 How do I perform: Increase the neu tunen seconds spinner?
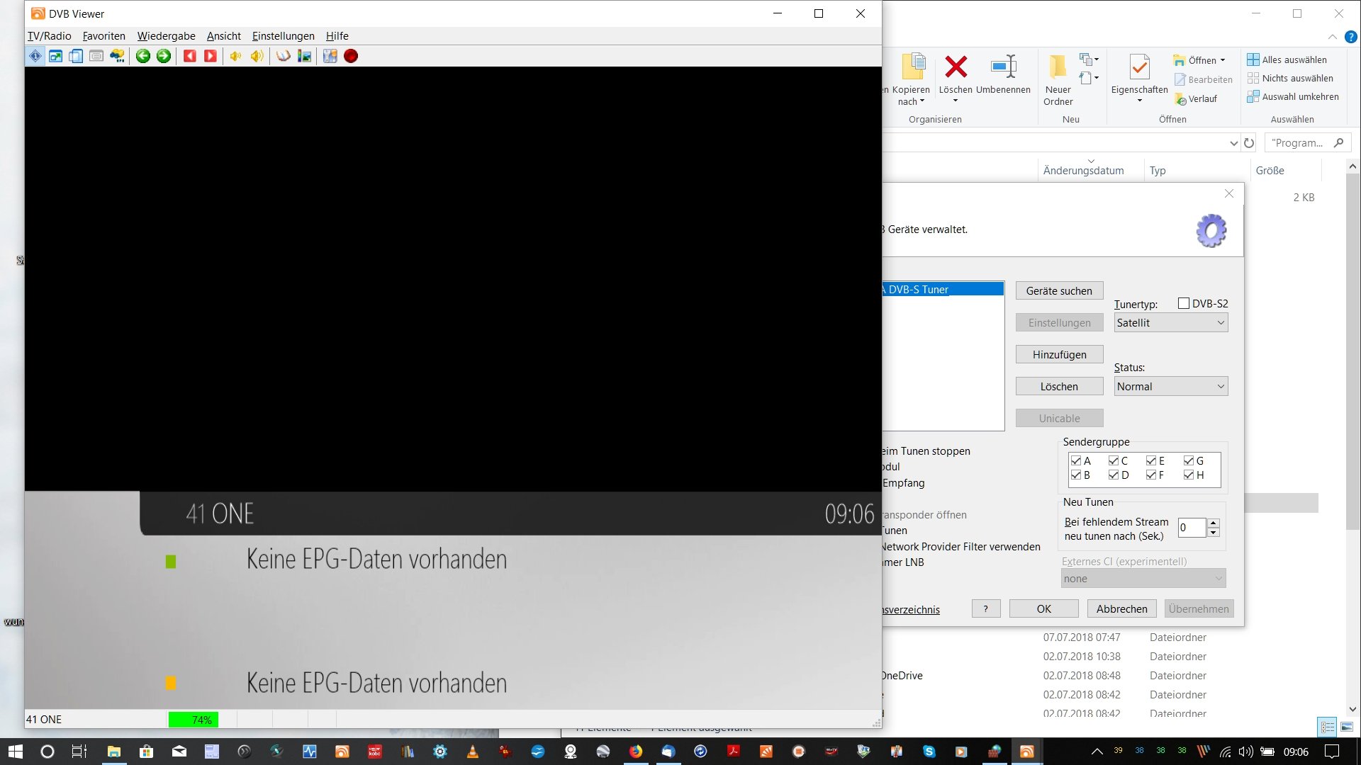click(x=1213, y=523)
